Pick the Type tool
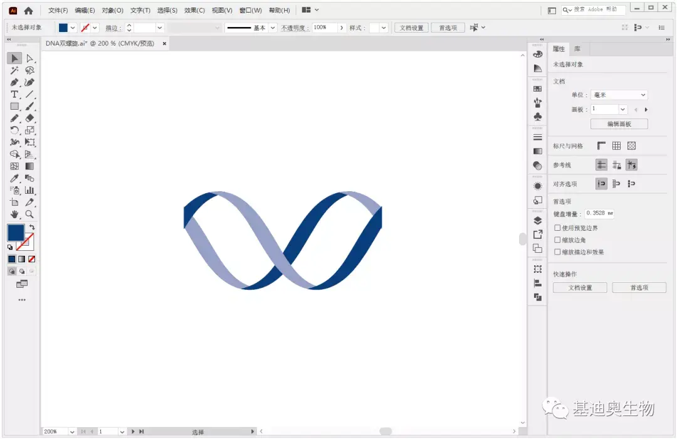The height and width of the screenshot is (439, 677). click(x=14, y=94)
